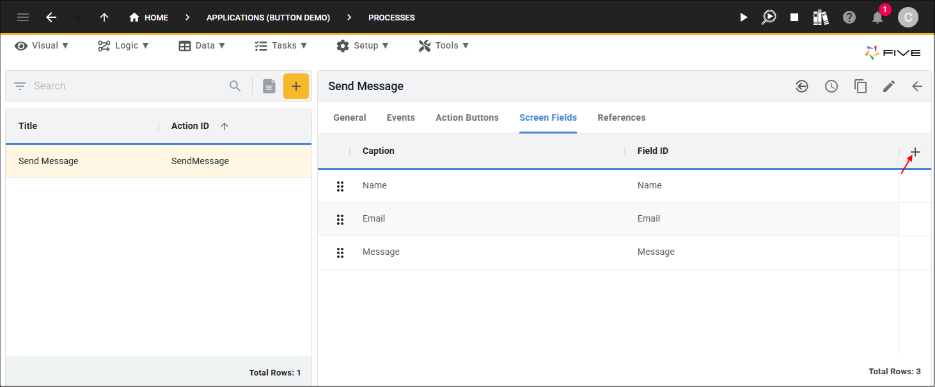The width and height of the screenshot is (935, 387).
Task: Switch to the References tab
Action: [x=622, y=118]
